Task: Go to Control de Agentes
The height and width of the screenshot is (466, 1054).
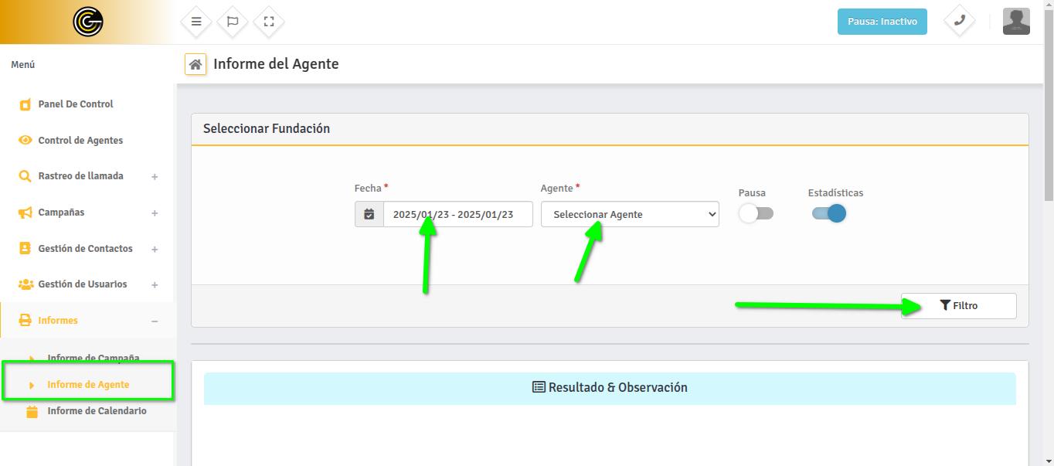Action: [x=80, y=141]
